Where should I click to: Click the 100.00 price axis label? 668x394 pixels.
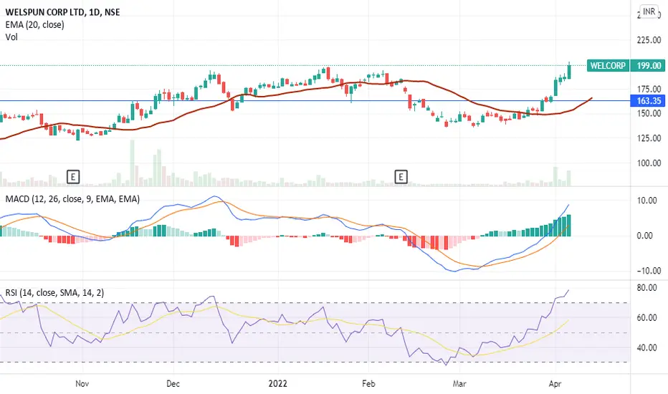click(x=649, y=163)
